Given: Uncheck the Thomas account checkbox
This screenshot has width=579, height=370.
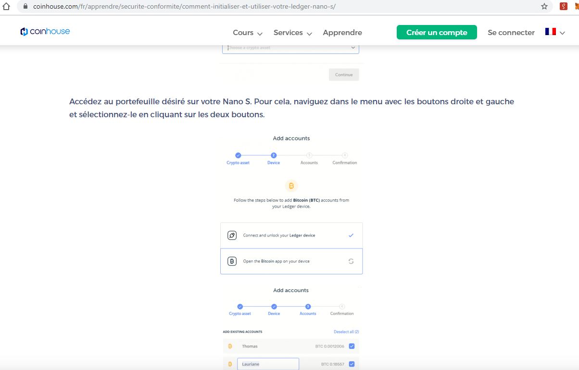Looking at the screenshot, I should (352, 346).
